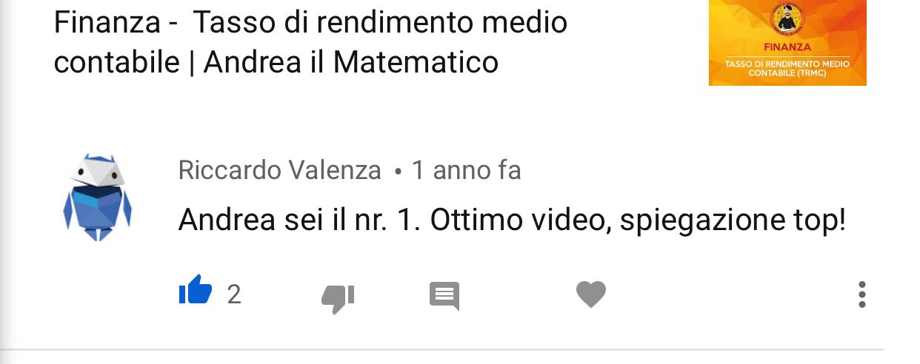Viewport: 920px width, 364px height.
Task: Tap the red FINANZA label on the thumbnail
Action: point(787,48)
